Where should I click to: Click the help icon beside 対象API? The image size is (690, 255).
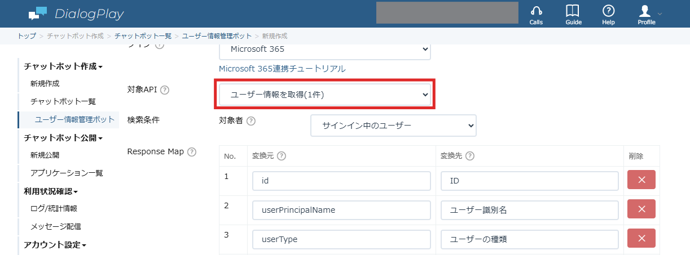165,90
